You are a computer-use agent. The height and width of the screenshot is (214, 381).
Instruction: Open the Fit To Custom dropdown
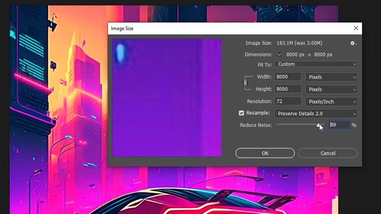point(316,64)
